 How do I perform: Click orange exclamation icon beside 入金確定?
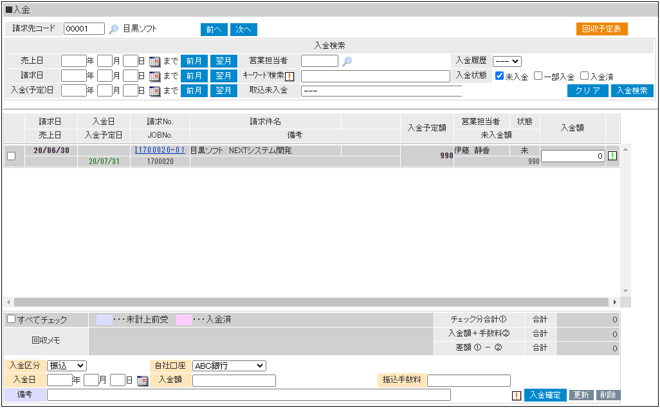pos(517,395)
